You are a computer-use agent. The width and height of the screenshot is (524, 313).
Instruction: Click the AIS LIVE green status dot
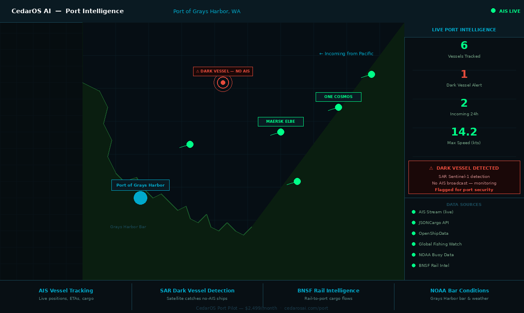coord(493,11)
